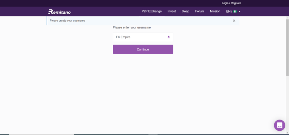Open the live chat widget icon
Screen dimensions: 289x135
[279, 125]
